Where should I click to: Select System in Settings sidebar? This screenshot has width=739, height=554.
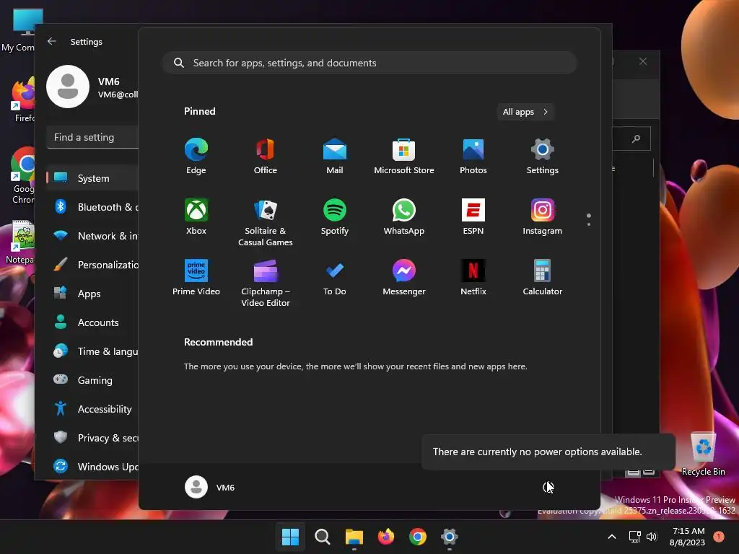coord(92,178)
